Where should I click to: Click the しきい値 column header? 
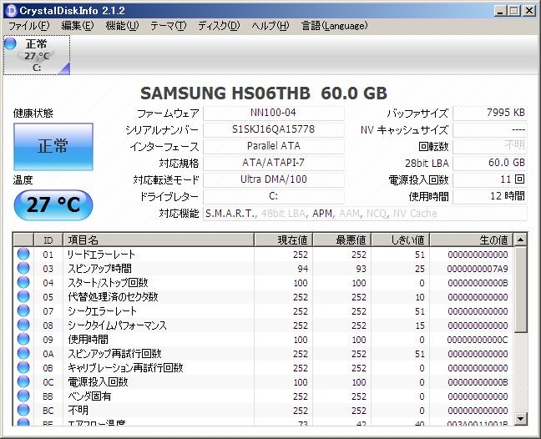point(401,240)
